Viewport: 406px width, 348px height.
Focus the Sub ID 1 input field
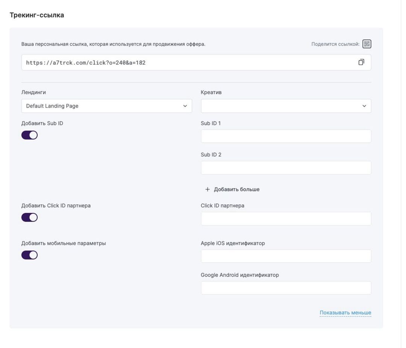[286, 136]
